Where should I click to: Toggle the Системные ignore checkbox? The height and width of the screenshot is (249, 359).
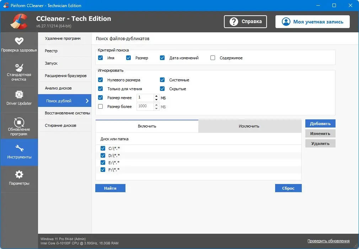pos(162,80)
